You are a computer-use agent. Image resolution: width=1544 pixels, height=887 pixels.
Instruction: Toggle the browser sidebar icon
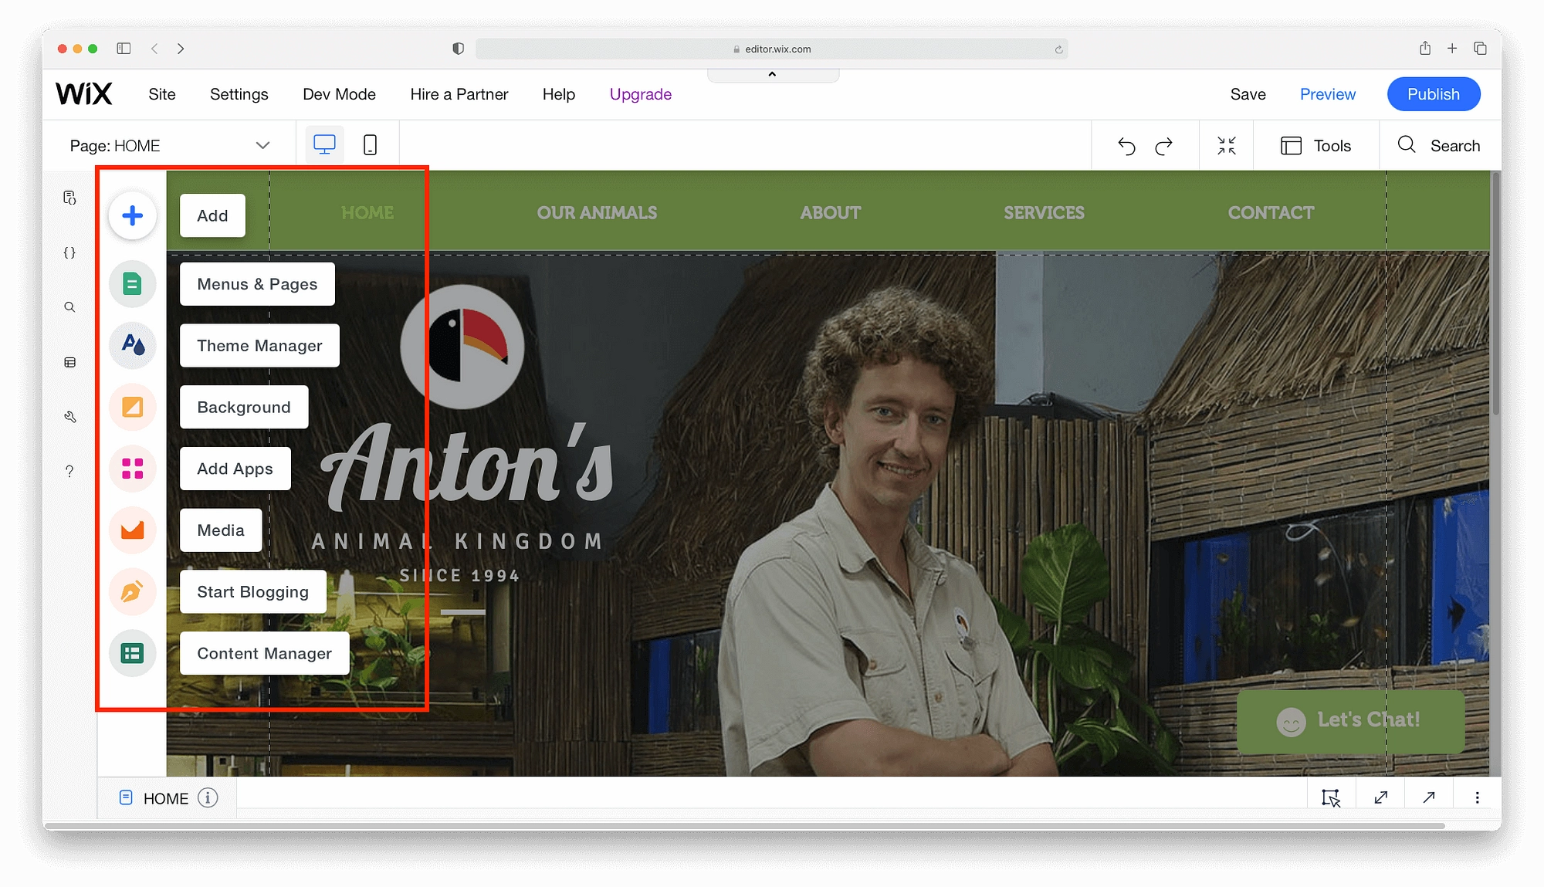(x=124, y=48)
